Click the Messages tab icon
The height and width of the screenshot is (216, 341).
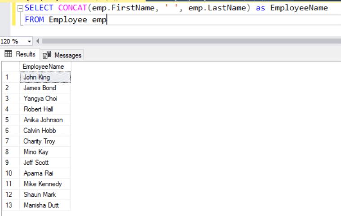tap(47, 55)
